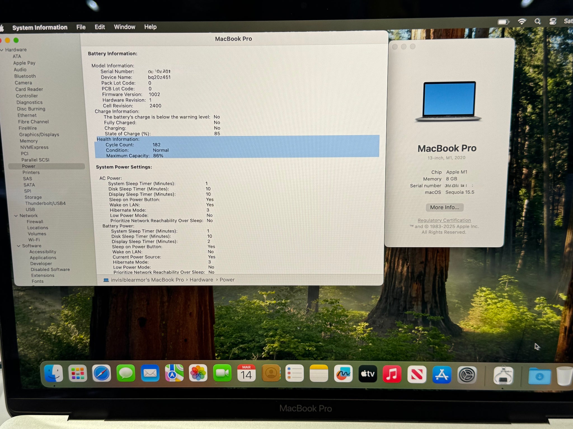Select Thunderbolt/USB4 in hardware list

[x=45, y=203]
